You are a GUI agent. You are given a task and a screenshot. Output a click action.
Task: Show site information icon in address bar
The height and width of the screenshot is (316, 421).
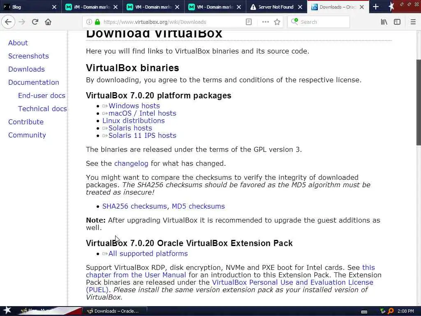pyautogui.click(x=89, y=22)
